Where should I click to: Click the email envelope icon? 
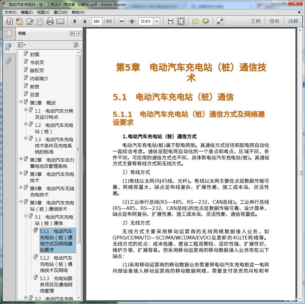coord(60,21)
